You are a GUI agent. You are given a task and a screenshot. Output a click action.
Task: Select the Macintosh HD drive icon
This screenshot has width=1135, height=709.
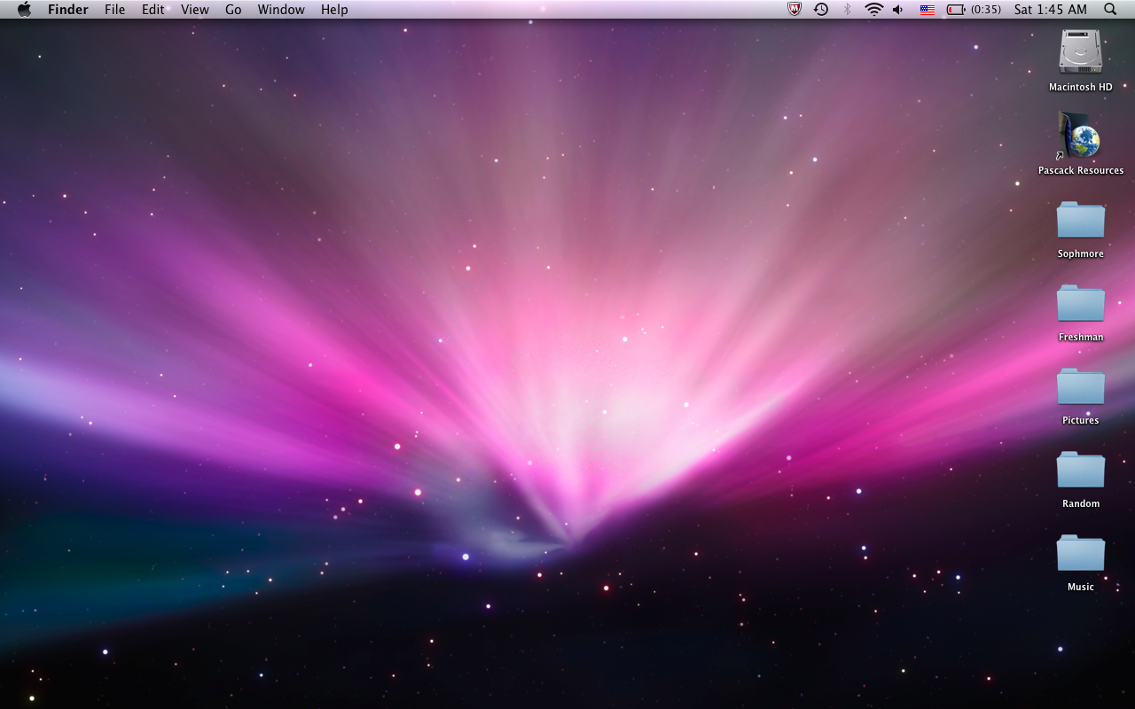(1081, 51)
